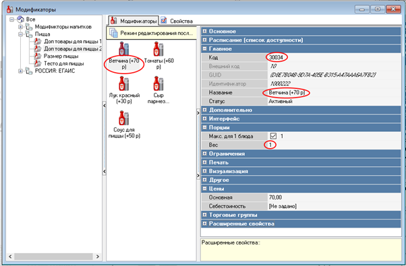Screen dimensions: 406x266
Task: Collapse the Цены properties section
Action: point(204,189)
